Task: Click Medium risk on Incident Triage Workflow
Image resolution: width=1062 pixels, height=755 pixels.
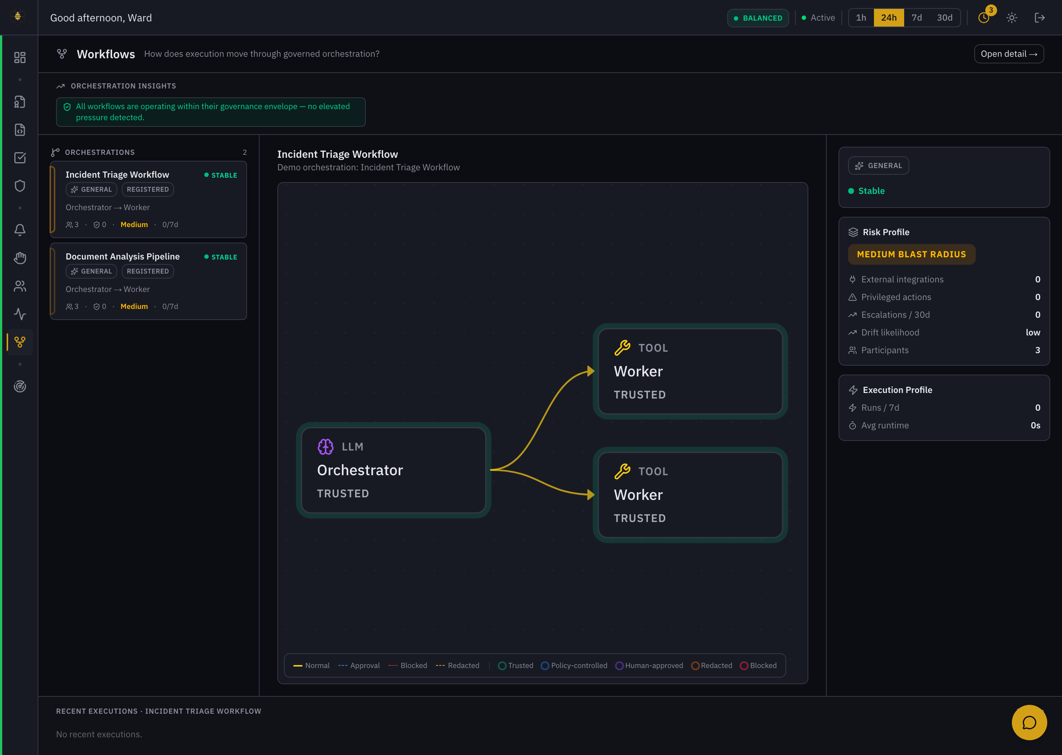Action: coord(134,225)
